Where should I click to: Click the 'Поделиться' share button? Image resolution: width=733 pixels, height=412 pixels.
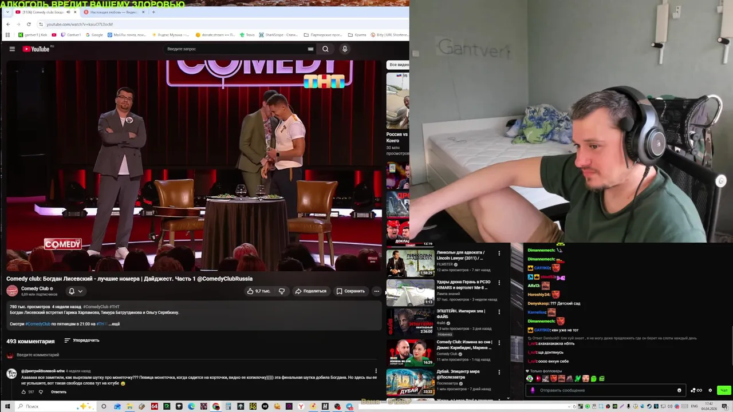310,291
